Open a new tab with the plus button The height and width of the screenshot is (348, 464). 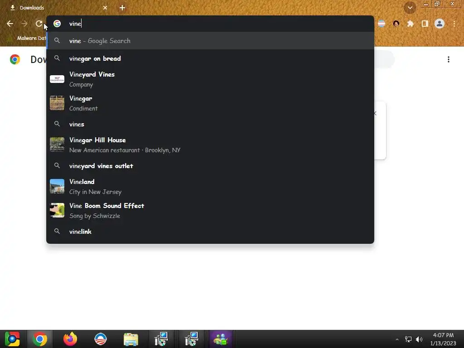122,8
